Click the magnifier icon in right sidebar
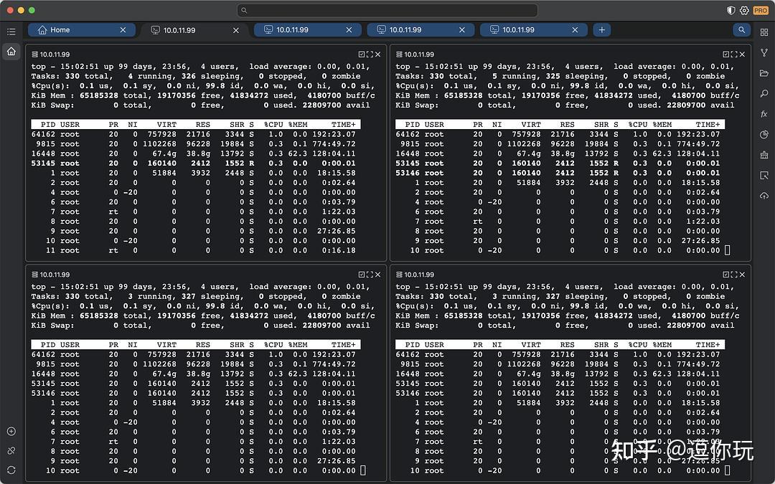 tap(764, 93)
